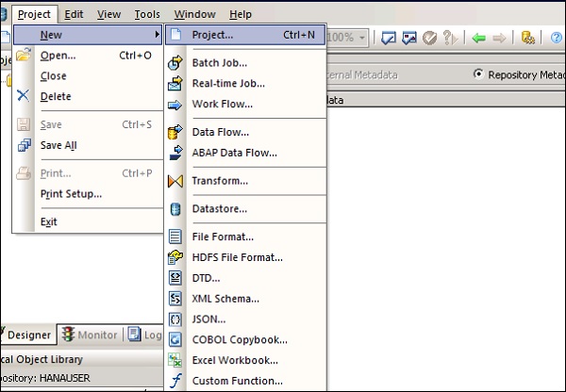Click the Save All icon in Project menu

click(25, 145)
